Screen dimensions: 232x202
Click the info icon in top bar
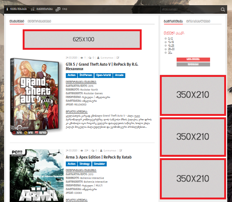[7, 9]
